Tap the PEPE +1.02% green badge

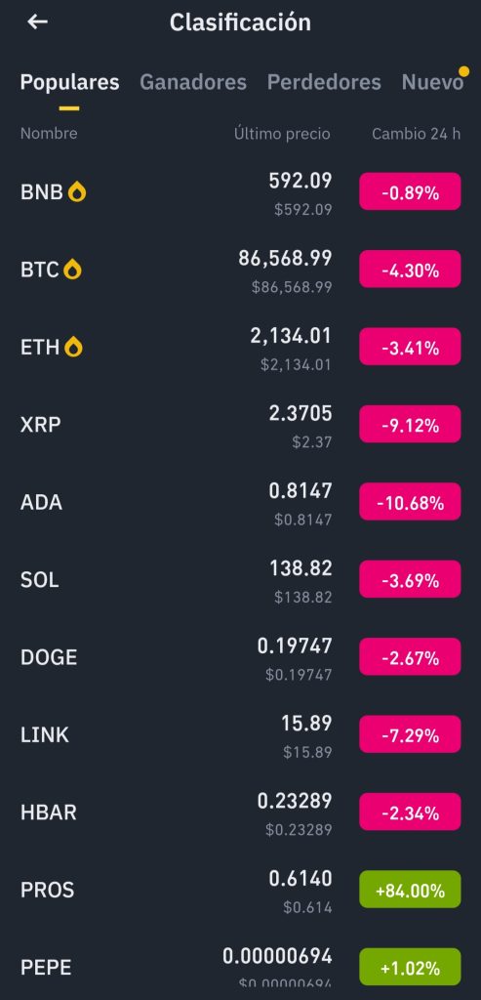410,967
